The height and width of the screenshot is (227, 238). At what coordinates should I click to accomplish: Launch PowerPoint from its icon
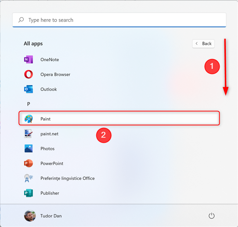click(29, 163)
